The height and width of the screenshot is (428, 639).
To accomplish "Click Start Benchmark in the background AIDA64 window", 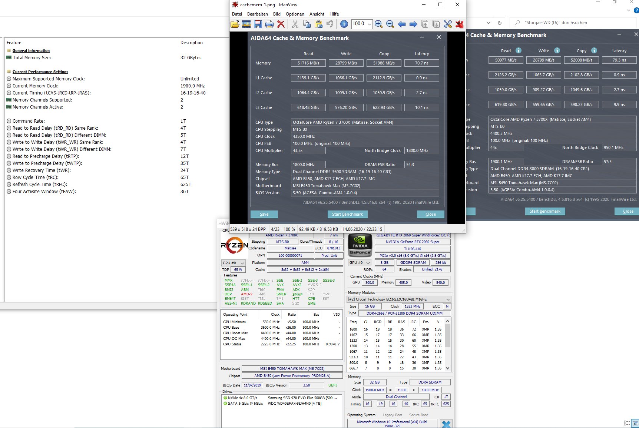I will pyautogui.click(x=545, y=211).
